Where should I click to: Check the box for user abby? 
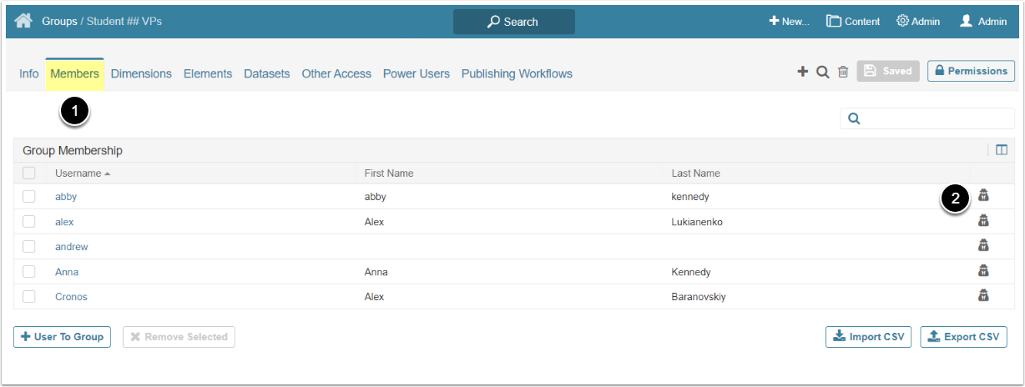point(29,197)
